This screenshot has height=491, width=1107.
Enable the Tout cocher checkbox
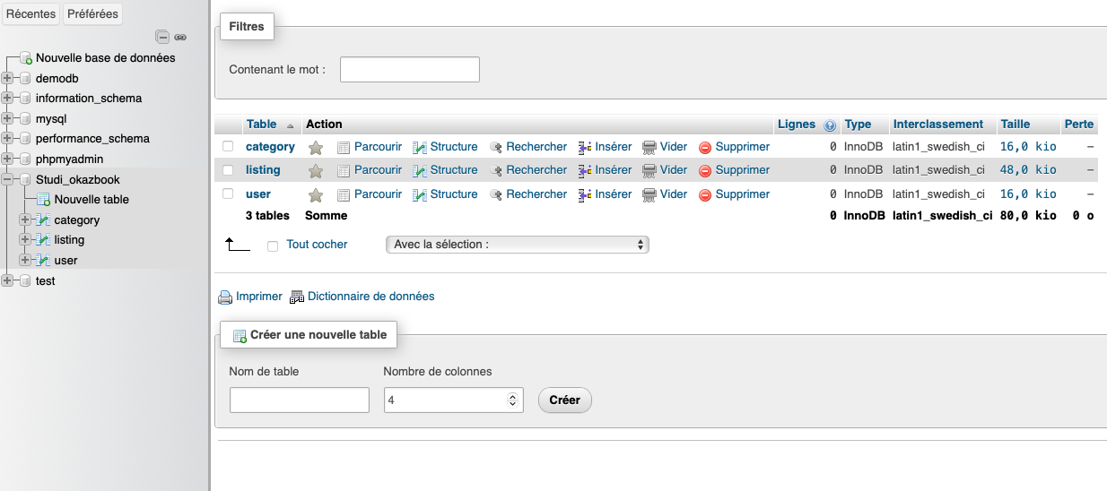[273, 245]
